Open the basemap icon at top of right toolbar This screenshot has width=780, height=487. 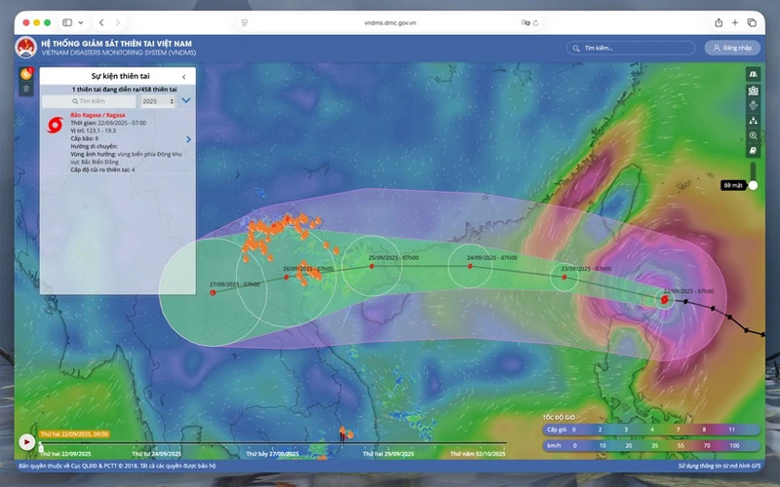753,74
